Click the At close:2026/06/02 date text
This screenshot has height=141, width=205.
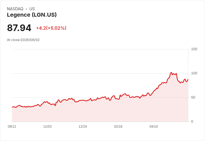(x=23, y=40)
